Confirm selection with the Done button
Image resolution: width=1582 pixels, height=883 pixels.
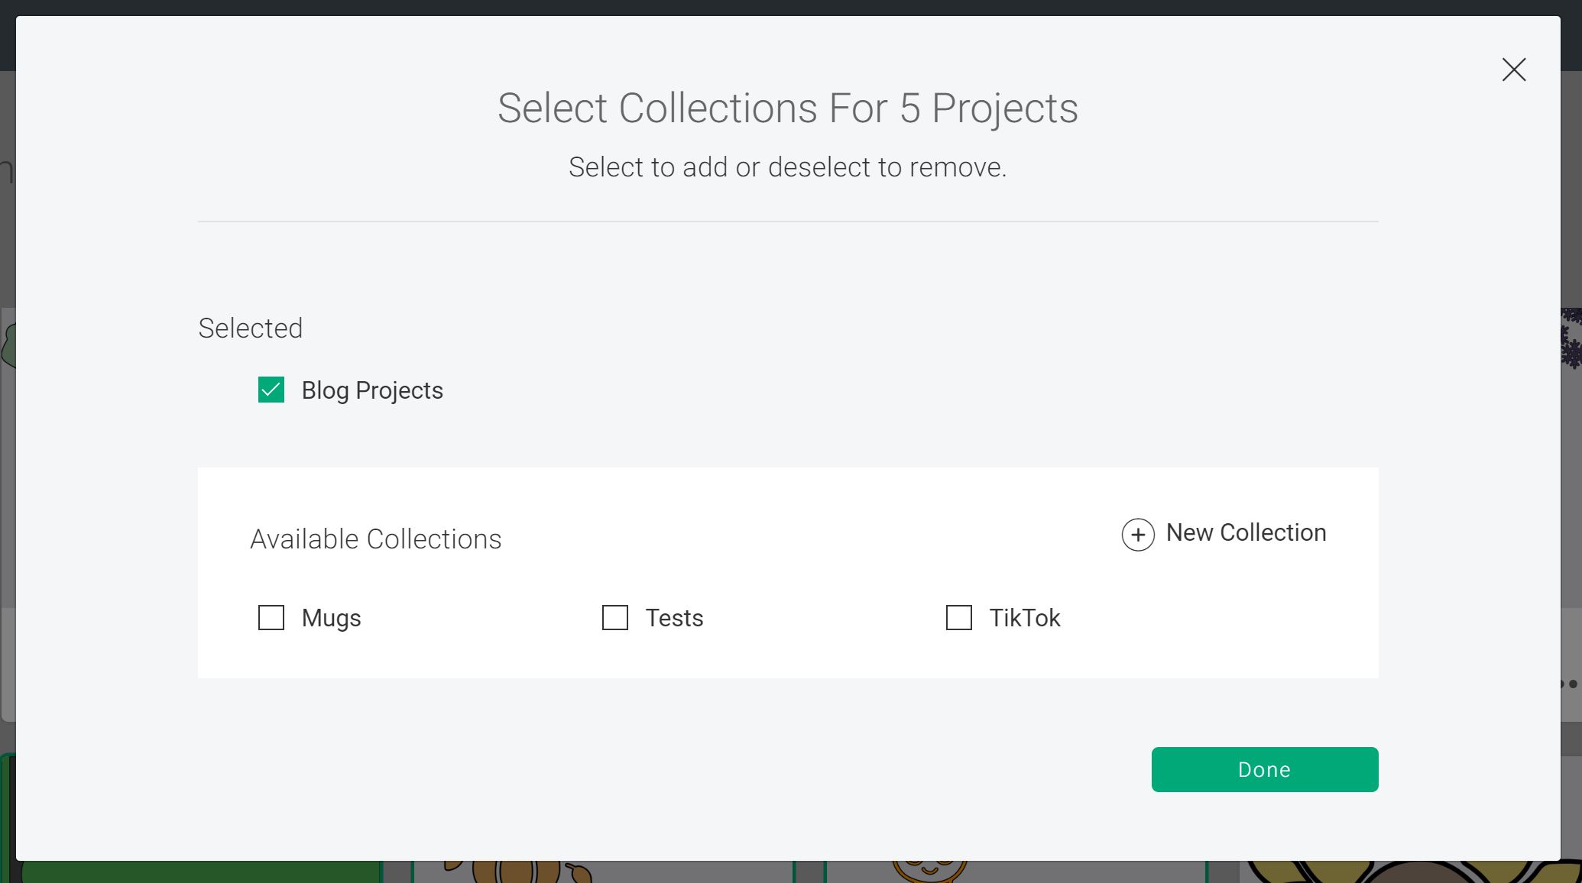1264,769
